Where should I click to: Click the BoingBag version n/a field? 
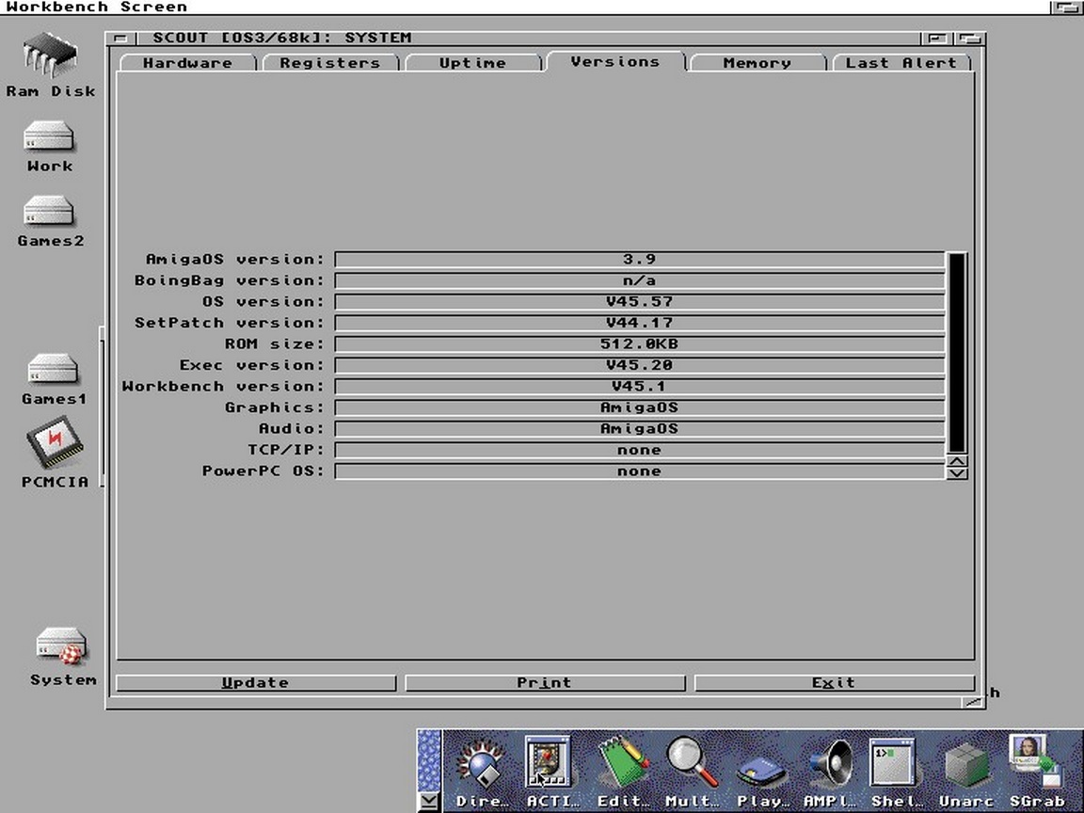point(640,280)
